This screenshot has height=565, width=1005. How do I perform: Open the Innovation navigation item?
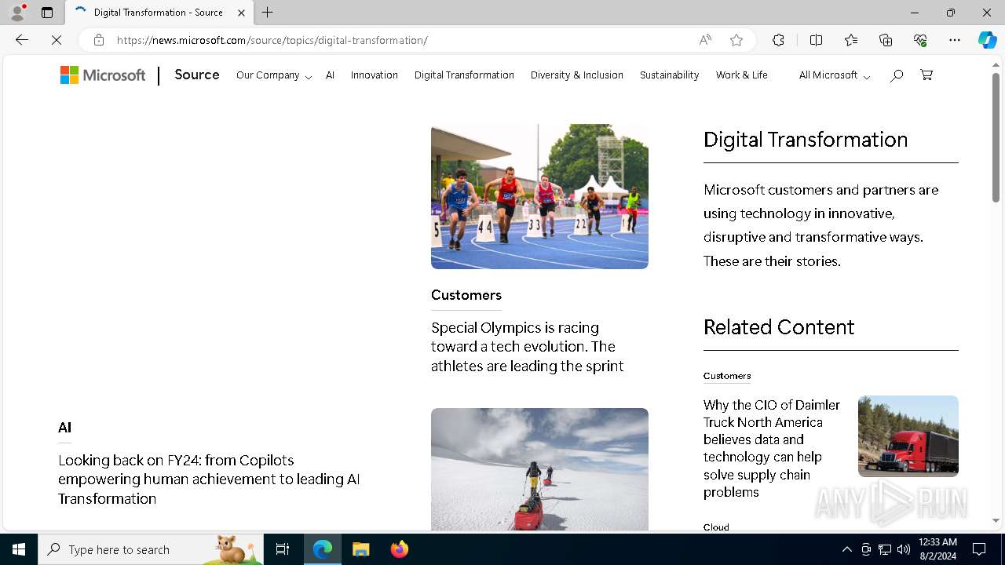point(375,75)
